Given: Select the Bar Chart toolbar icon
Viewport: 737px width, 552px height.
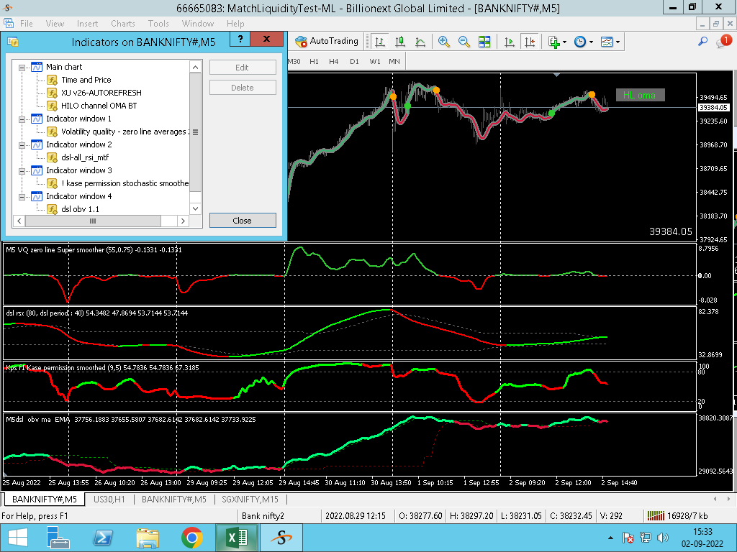Looking at the screenshot, I should click(379, 42).
